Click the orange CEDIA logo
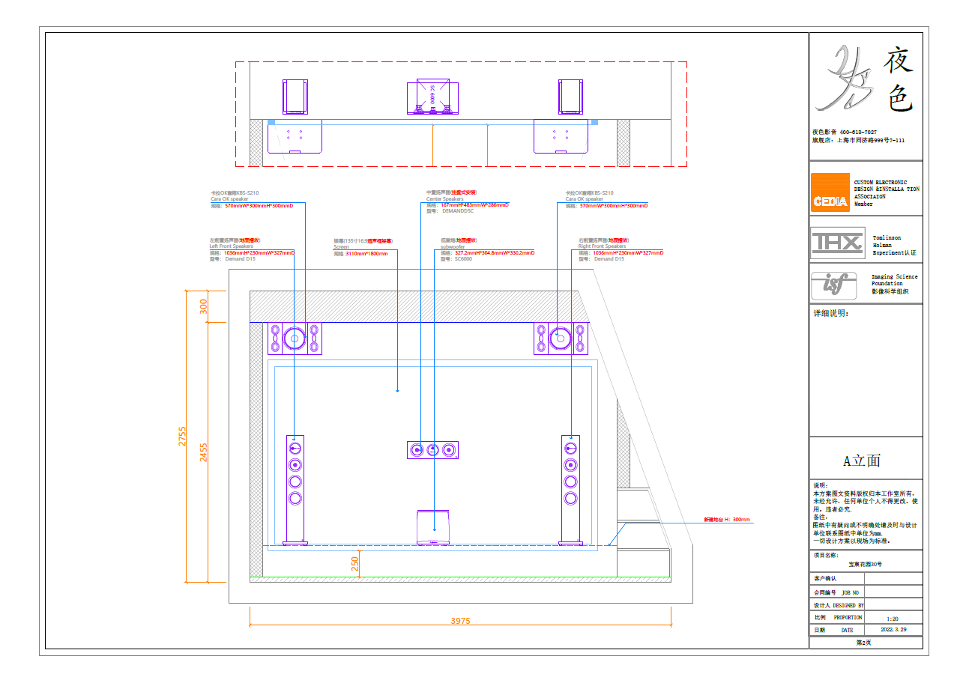Viewport: 966px width, 680px height. (830, 193)
